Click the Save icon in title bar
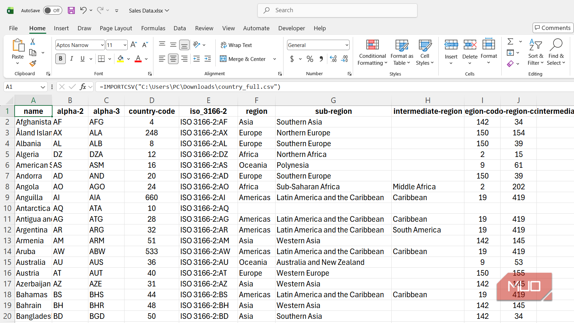 click(71, 10)
